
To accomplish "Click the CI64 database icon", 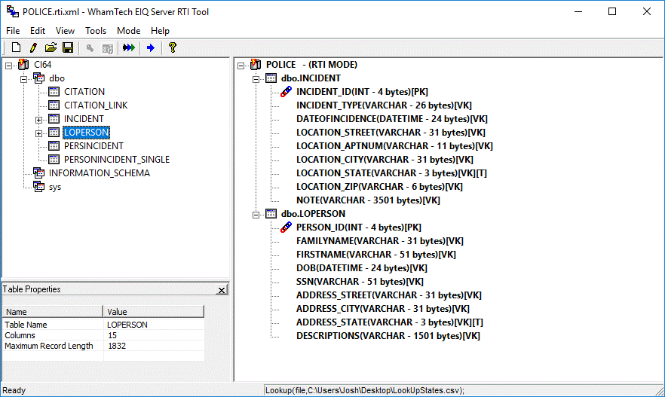I will point(24,64).
